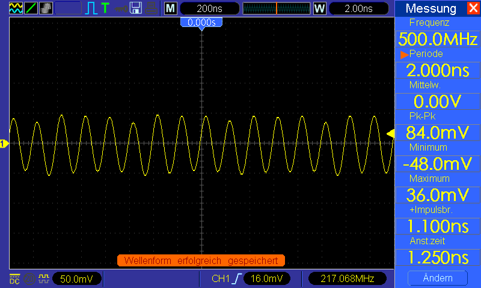This screenshot has height=288, width=481.
Task: Click the rising edge trigger slope icon
Action: click(237, 278)
